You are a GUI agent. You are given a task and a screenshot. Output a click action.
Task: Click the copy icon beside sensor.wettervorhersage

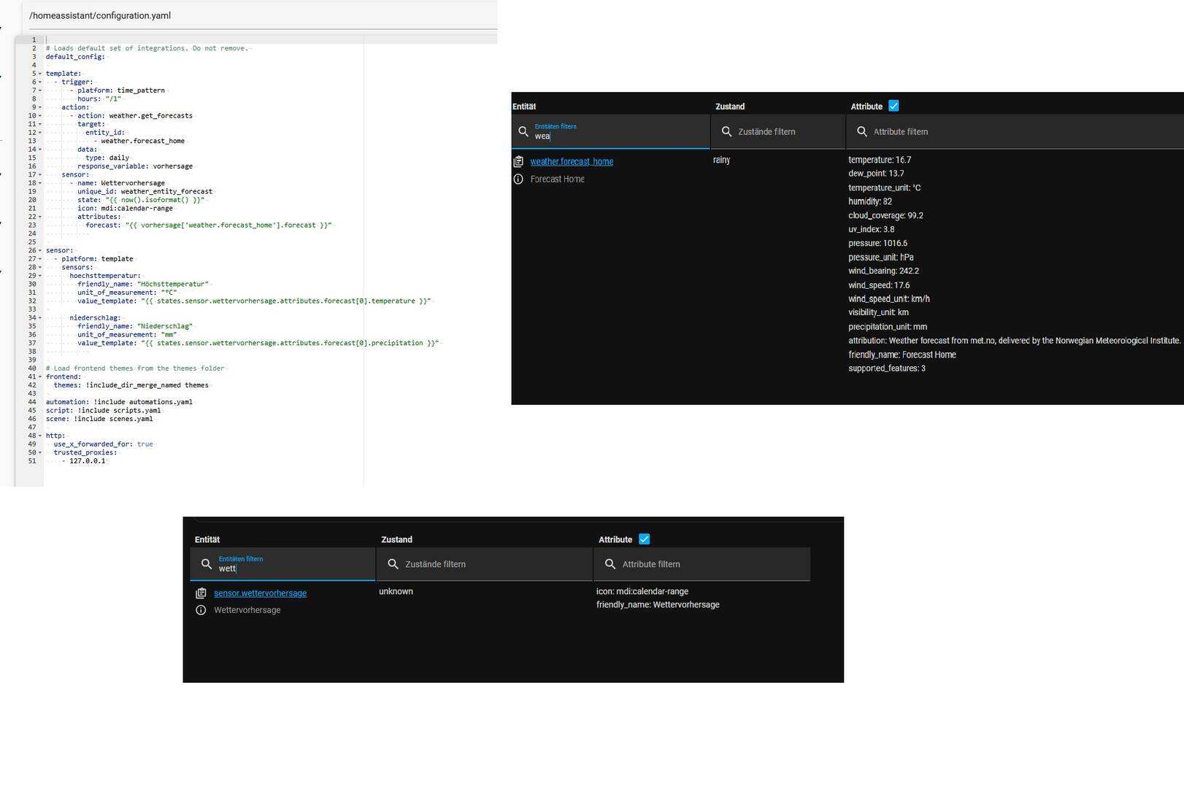(201, 593)
